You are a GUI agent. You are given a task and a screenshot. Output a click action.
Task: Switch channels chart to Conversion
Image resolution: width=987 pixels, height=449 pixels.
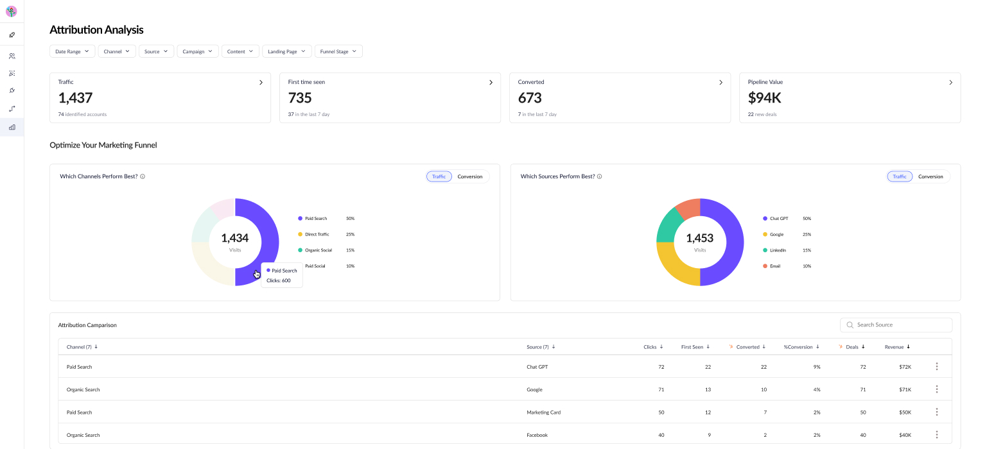(469, 176)
